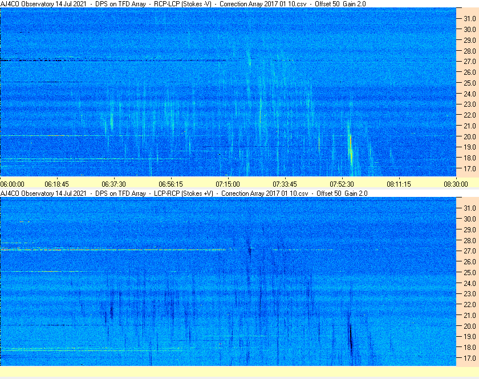
Task: Click the RCP-LCP (Stokes -V) title text
Action: 182,4
